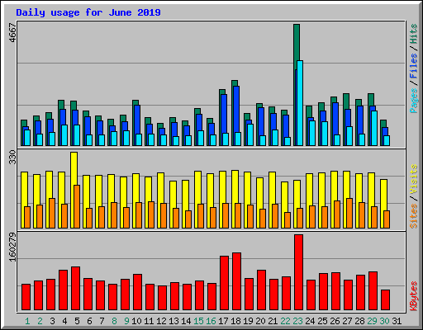423x330 pixels.
Task: Click day label 10 on the x-axis
Action: pyautogui.click(x=136, y=321)
